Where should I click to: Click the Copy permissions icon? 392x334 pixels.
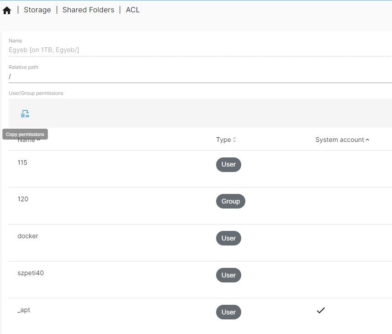tap(25, 114)
